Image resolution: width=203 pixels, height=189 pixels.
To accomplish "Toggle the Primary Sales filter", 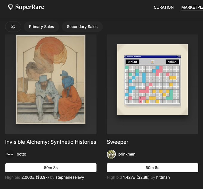I will (41, 27).
